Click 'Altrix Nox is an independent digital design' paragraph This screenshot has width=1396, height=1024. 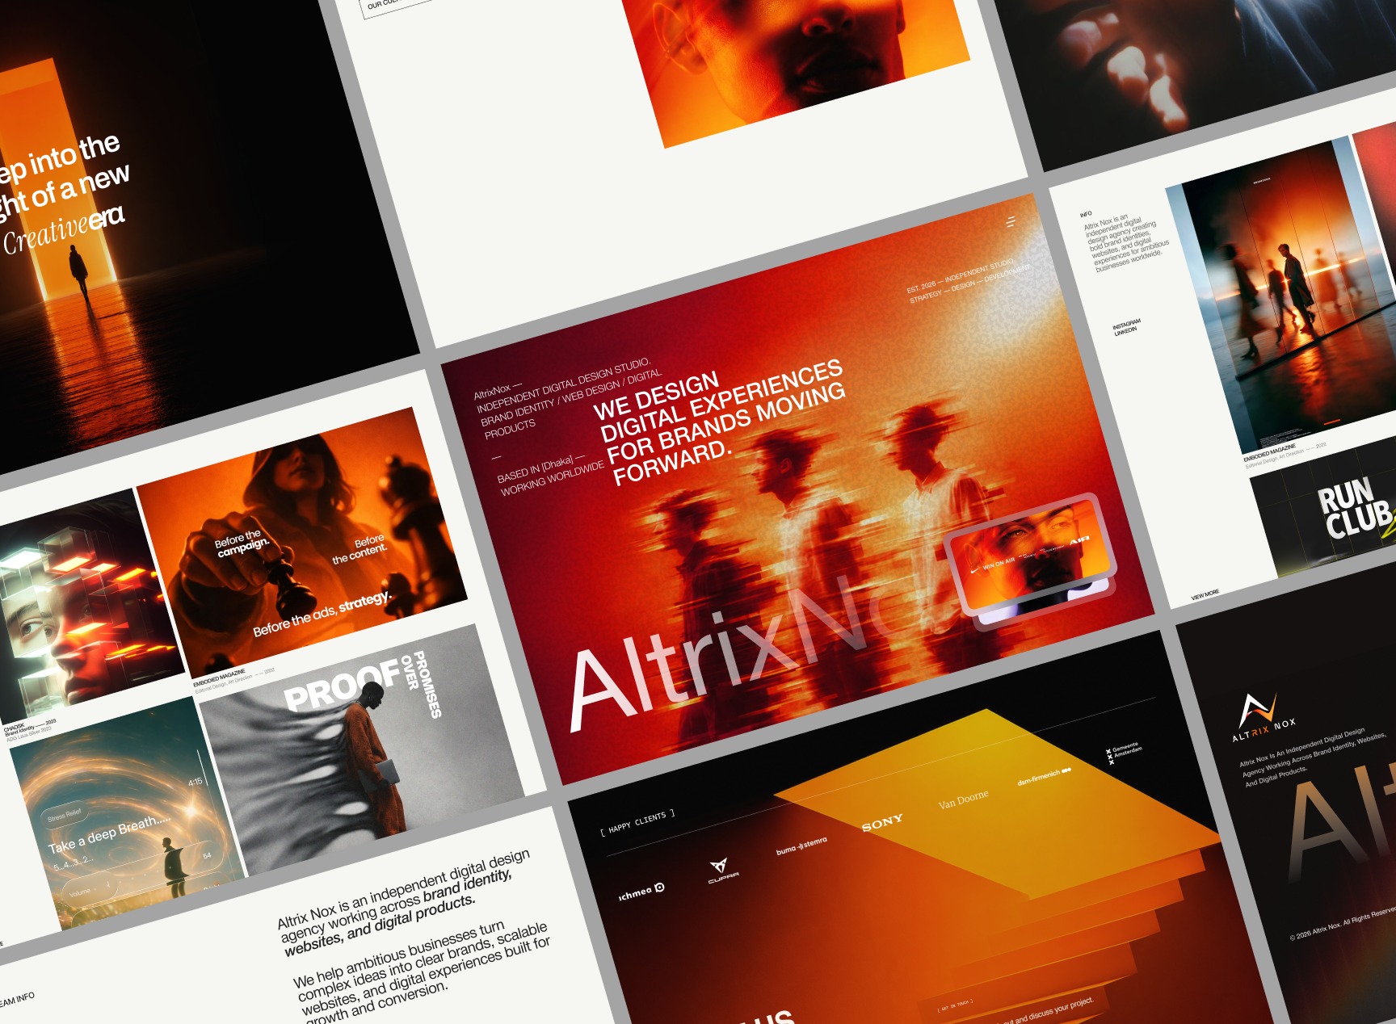pyautogui.click(x=404, y=903)
